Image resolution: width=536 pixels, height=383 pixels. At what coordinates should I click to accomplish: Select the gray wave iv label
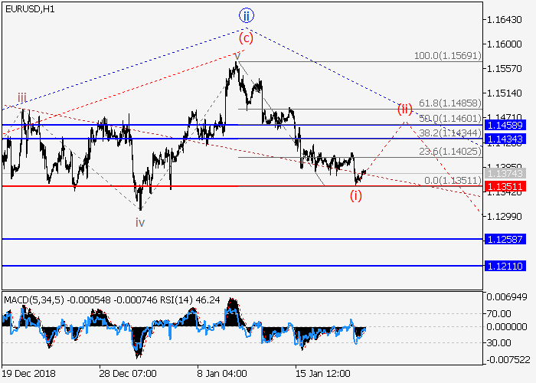140,222
